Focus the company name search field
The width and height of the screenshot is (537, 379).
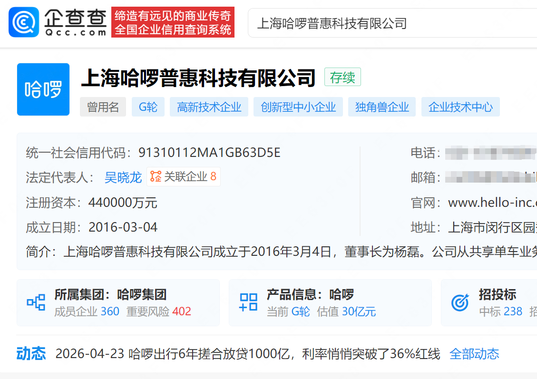tap(392, 23)
